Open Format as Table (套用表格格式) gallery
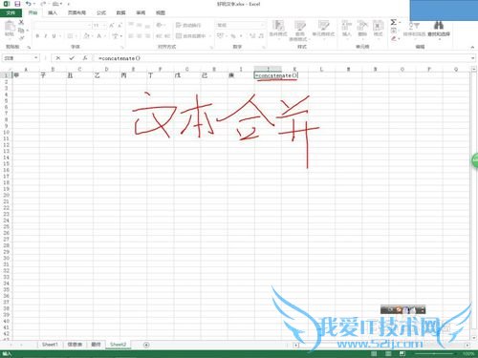 click(x=299, y=31)
